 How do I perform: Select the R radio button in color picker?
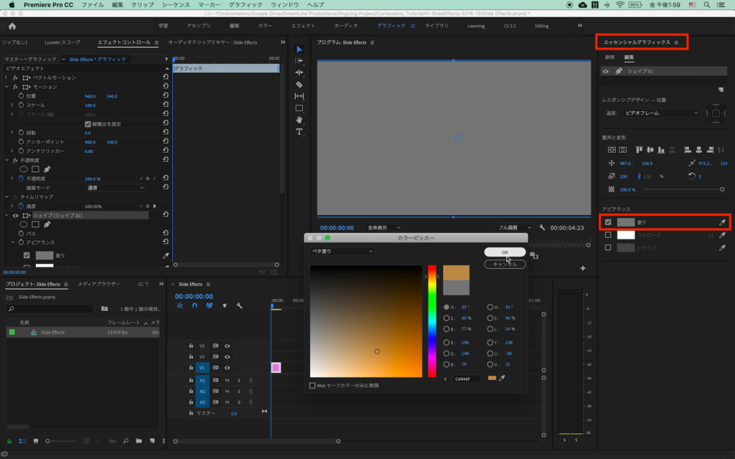pyautogui.click(x=446, y=343)
